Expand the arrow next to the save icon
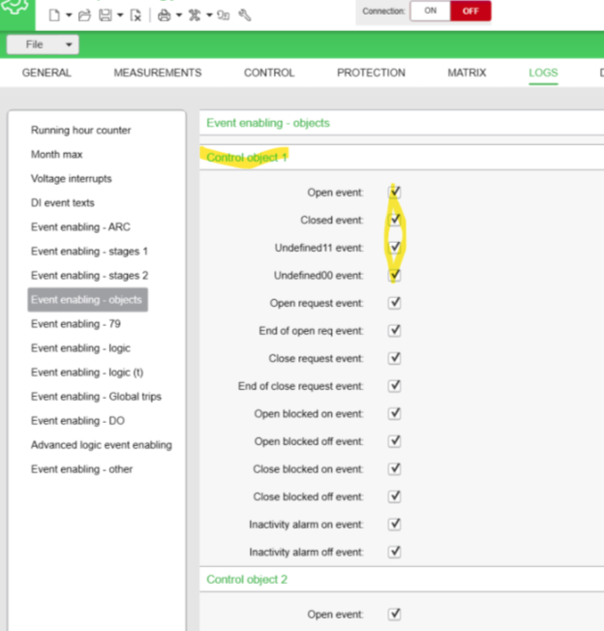This screenshot has width=604, height=631. tap(120, 15)
